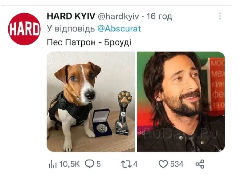
Task: Open the view analytics bar chart icon
Action: coord(53,164)
